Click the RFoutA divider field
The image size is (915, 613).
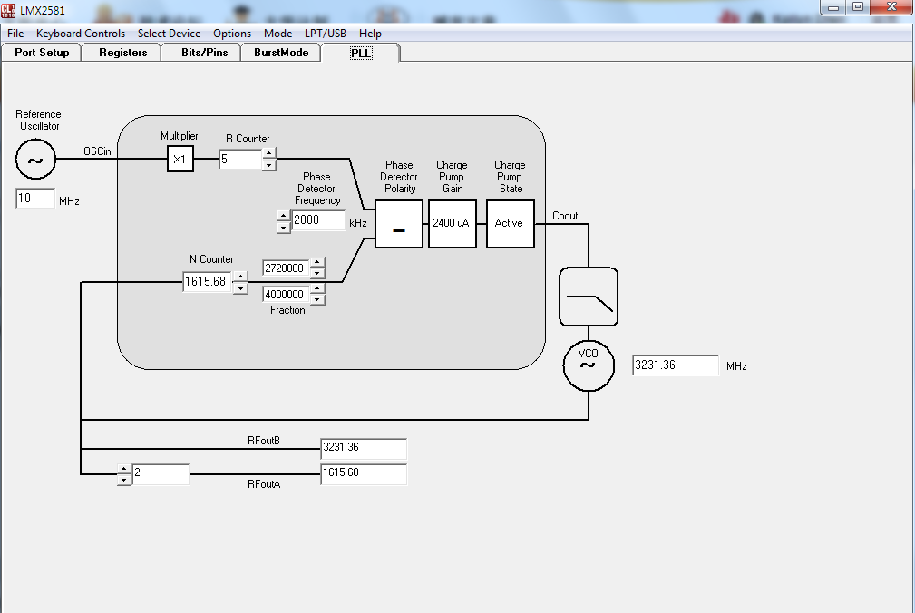tap(161, 474)
